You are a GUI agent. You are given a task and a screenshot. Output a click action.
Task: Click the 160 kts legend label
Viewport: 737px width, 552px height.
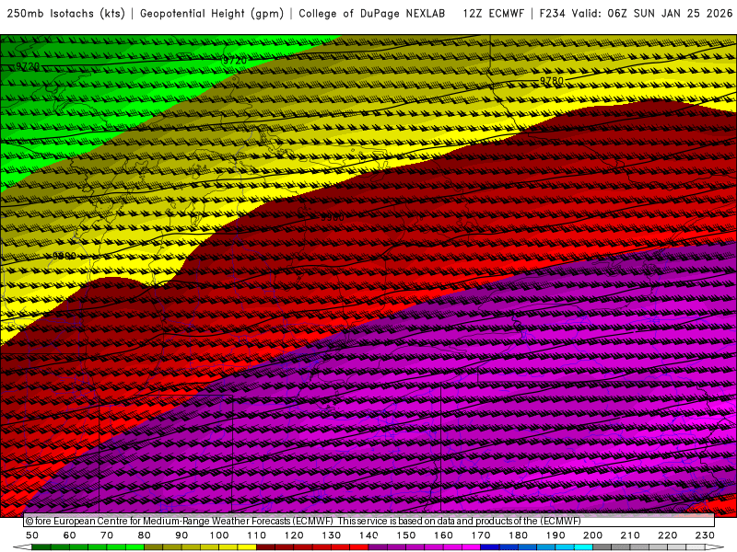[x=443, y=535]
